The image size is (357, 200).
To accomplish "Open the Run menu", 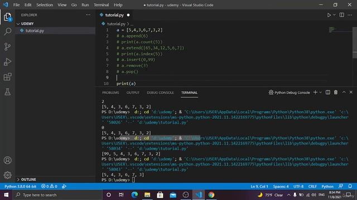I will point(85,5).
